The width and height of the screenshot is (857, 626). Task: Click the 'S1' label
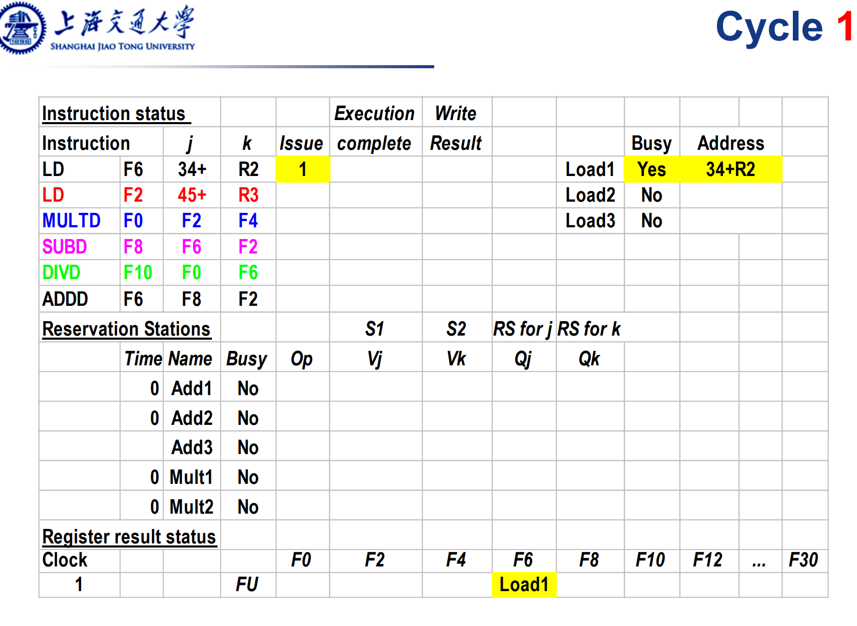[x=375, y=329]
